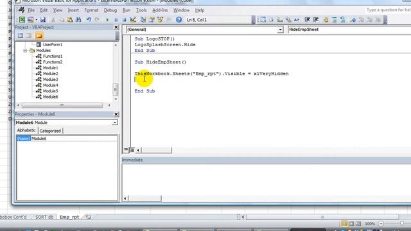Screen dimensions: 411x231
Task: Click the View Object icon in Project panel
Action: click(x=29, y=36)
